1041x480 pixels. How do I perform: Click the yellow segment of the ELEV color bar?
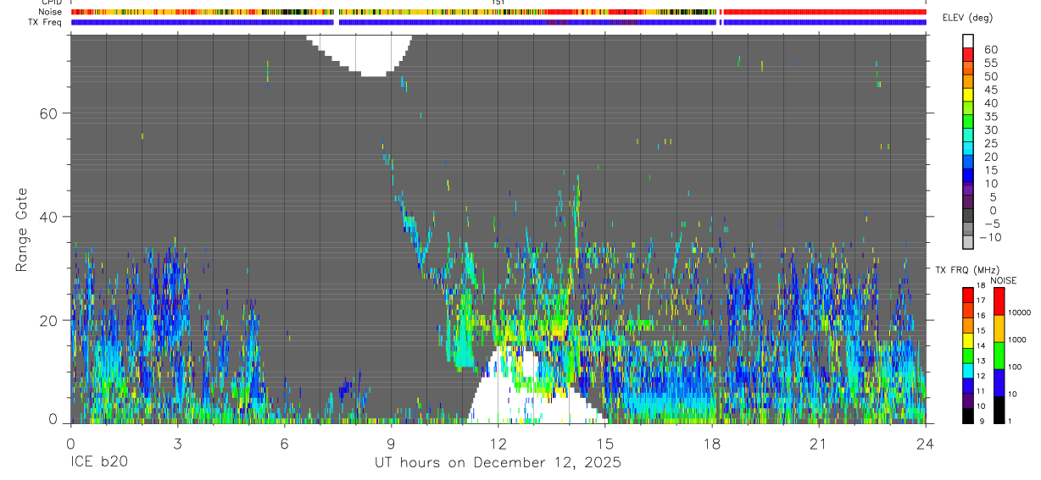click(968, 95)
